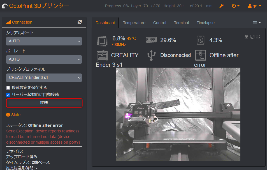Viewport: 267px width, 170px height.
Task: Open settings via the wrench icon
Action: (221, 6)
